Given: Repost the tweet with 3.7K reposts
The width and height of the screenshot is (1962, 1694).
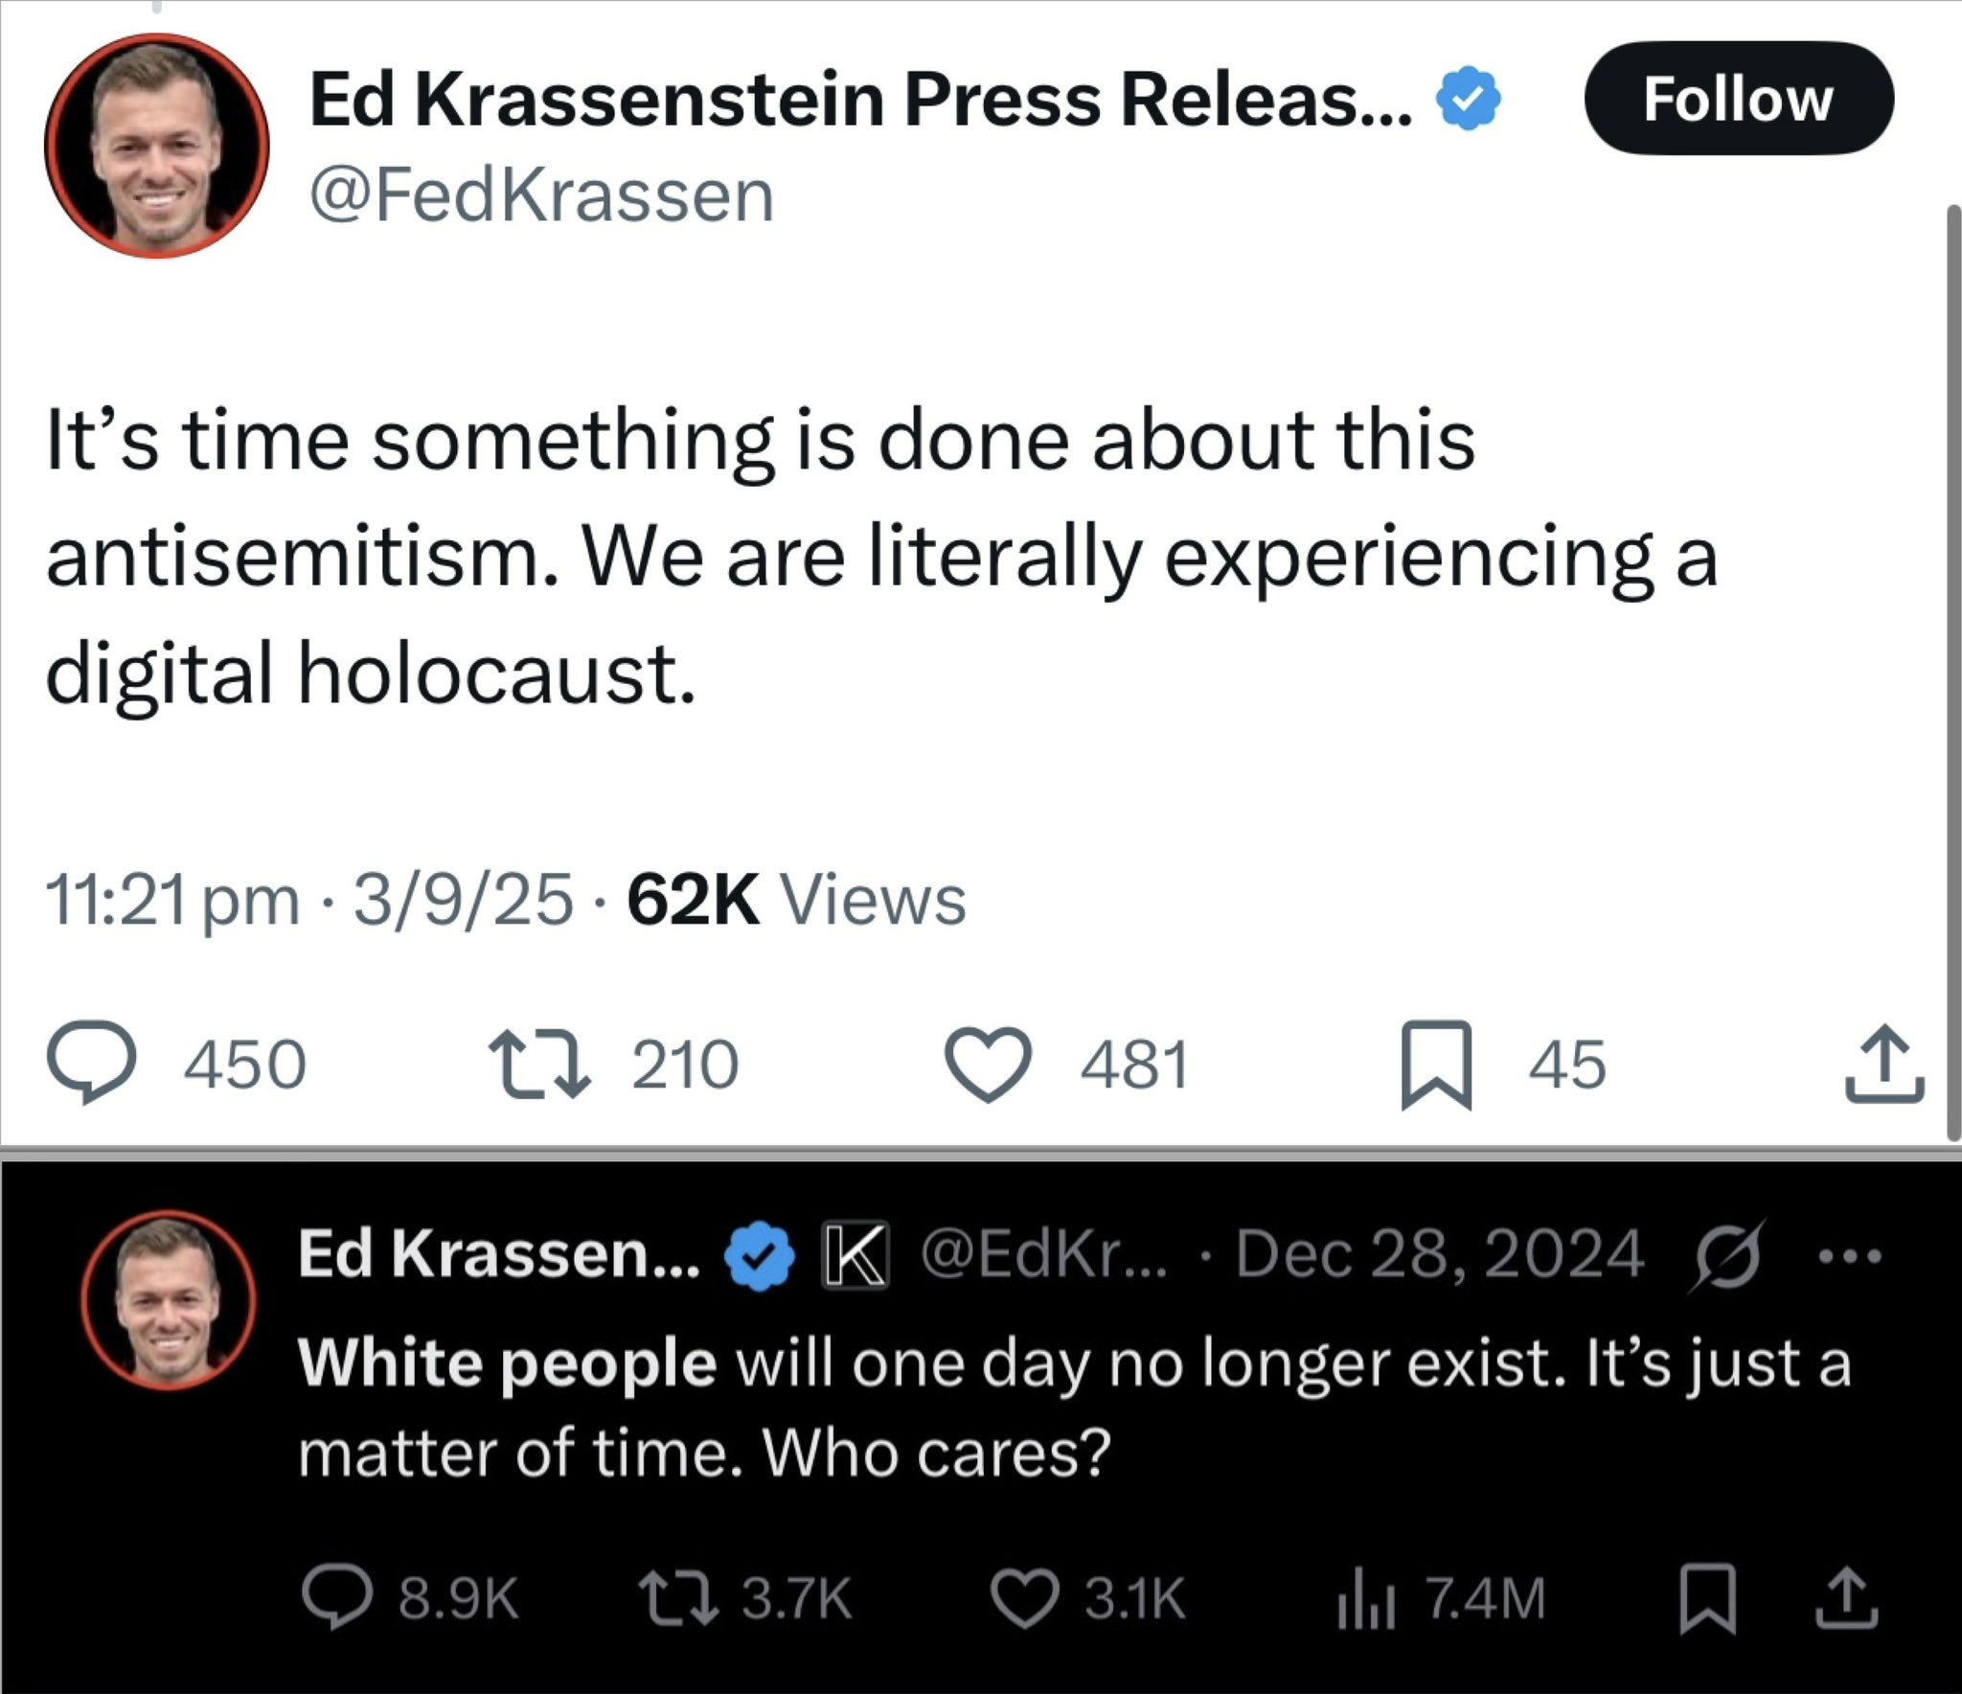Looking at the screenshot, I should click(x=678, y=1598).
